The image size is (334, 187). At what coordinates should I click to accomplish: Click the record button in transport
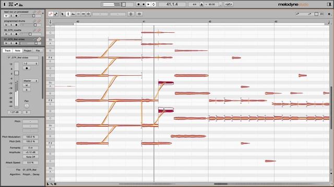pyautogui.click(x=138, y=4)
